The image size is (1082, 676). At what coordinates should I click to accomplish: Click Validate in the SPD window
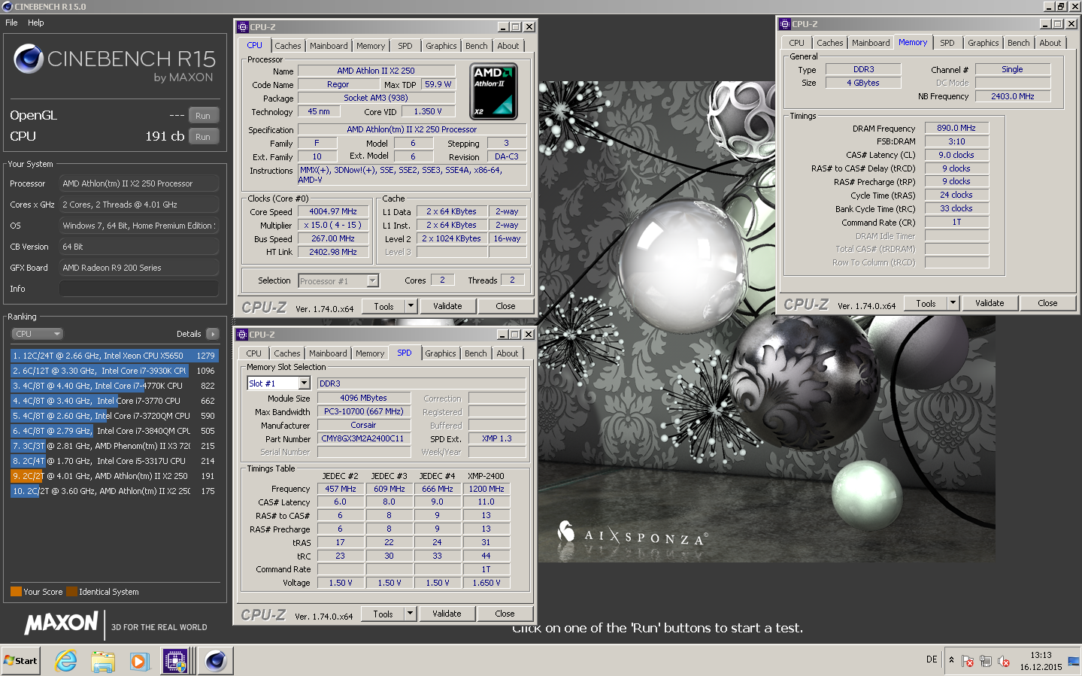click(x=447, y=614)
